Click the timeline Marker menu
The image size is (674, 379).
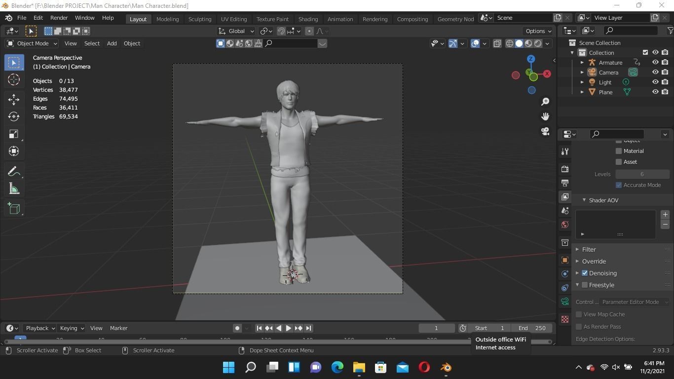tap(118, 328)
